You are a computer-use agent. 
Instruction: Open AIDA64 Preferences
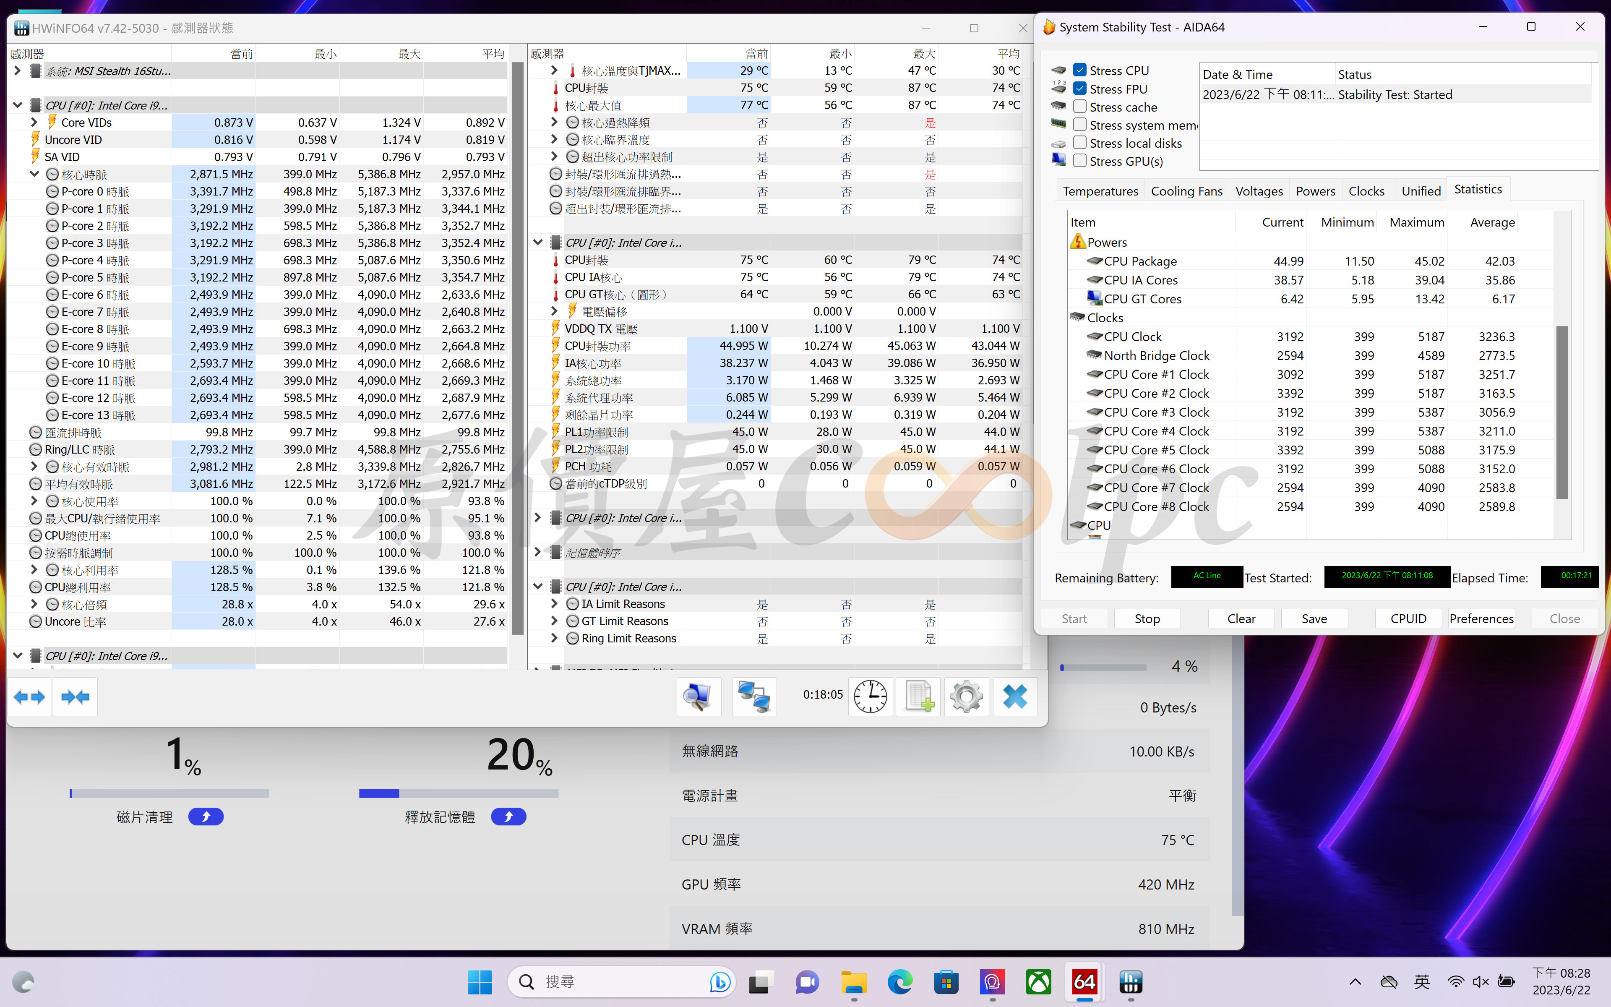(1481, 619)
